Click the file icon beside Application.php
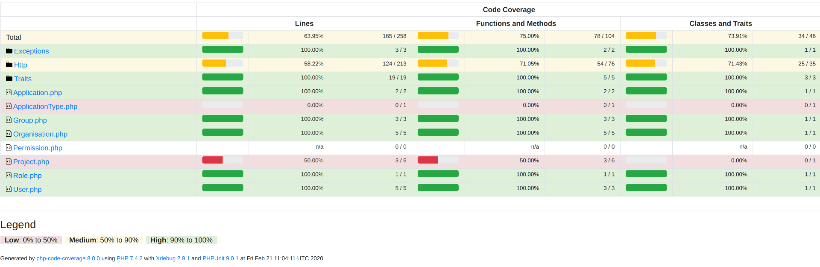 pyautogui.click(x=9, y=92)
